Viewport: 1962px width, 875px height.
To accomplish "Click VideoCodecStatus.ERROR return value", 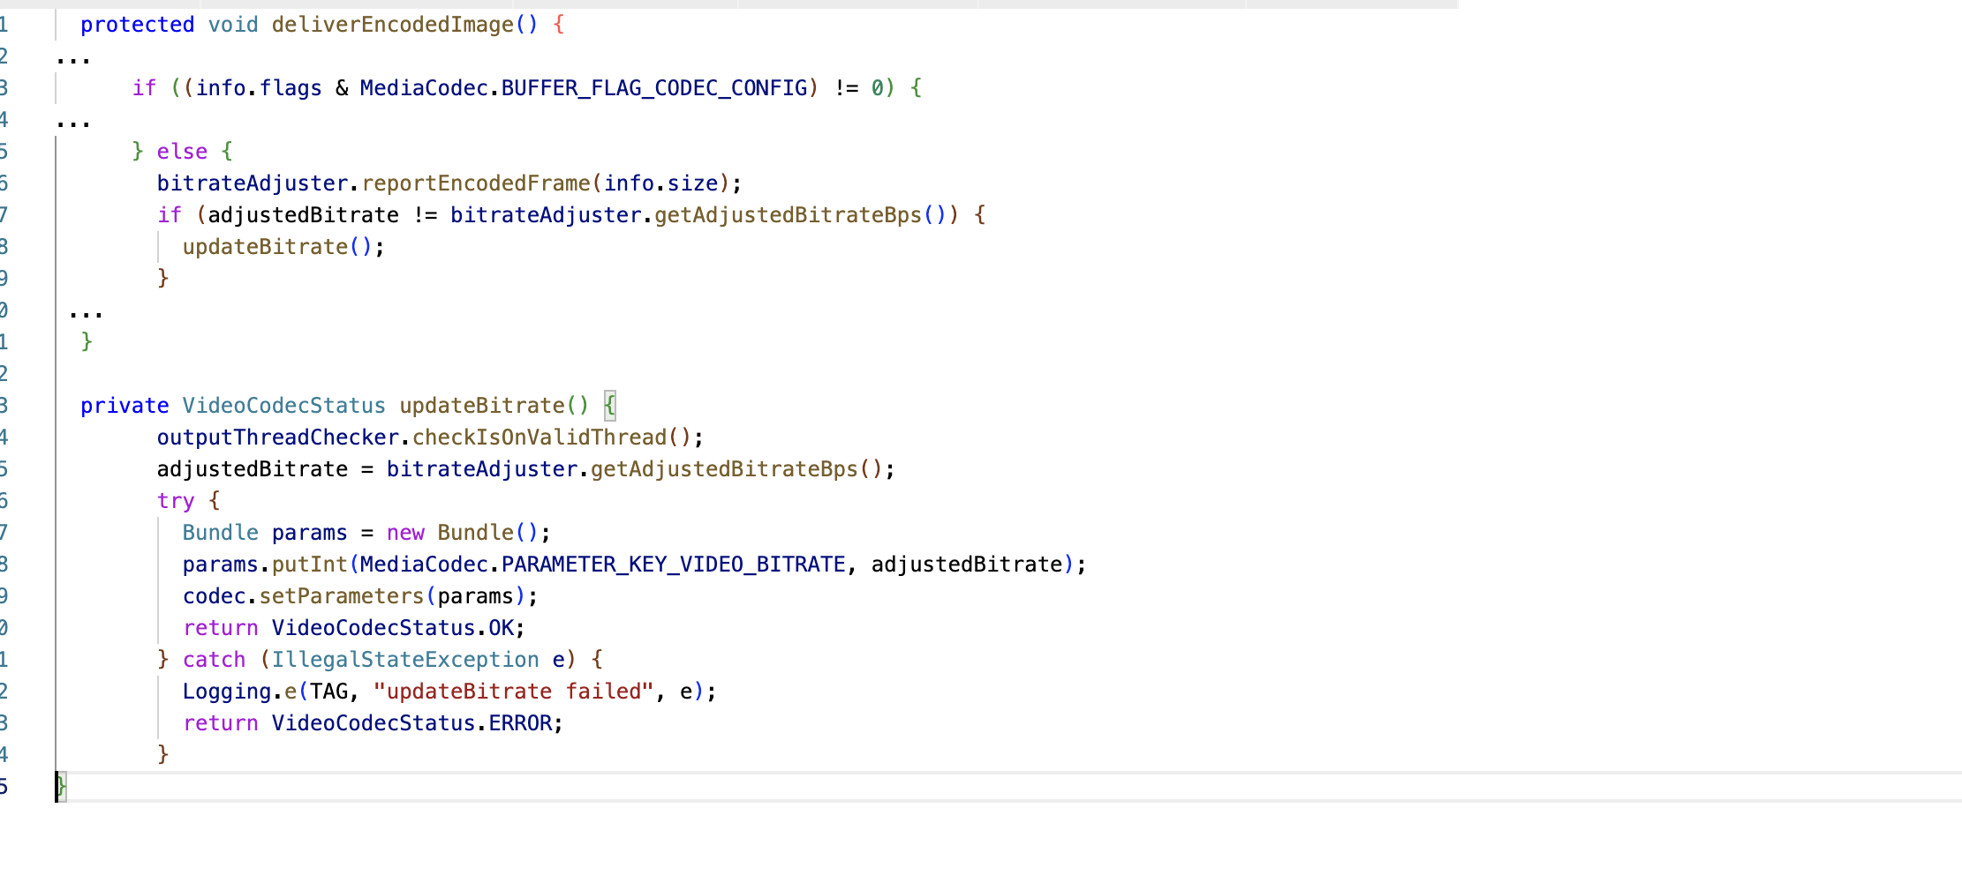I will click(x=412, y=723).
